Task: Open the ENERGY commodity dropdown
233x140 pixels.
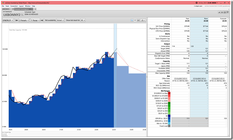Action: click(x=8, y=20)
